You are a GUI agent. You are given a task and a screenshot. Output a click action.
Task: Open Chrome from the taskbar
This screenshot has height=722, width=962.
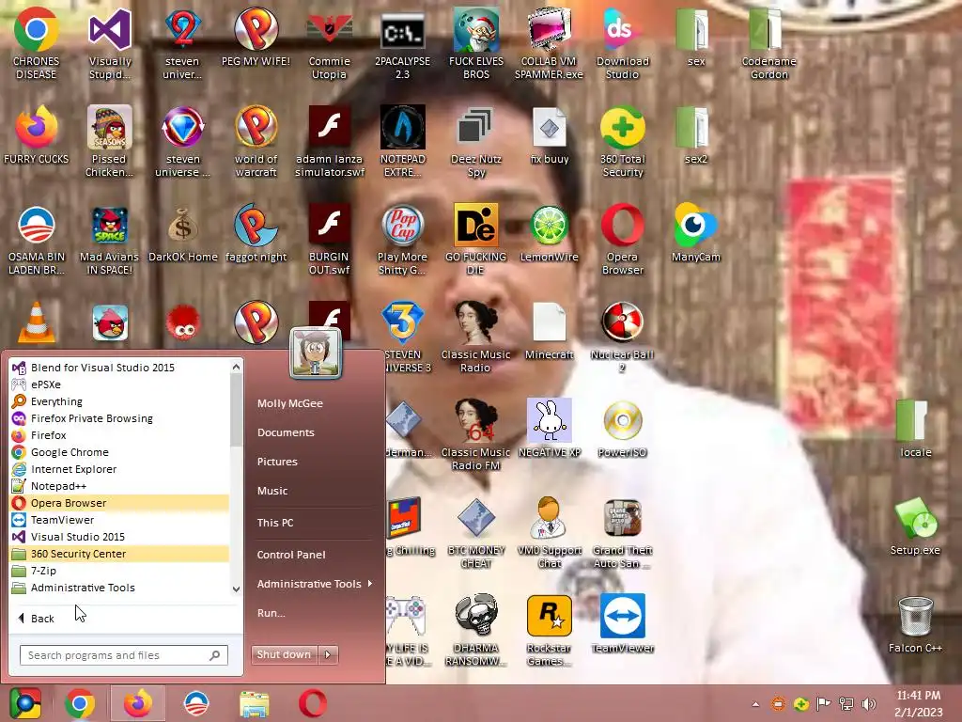80,703
